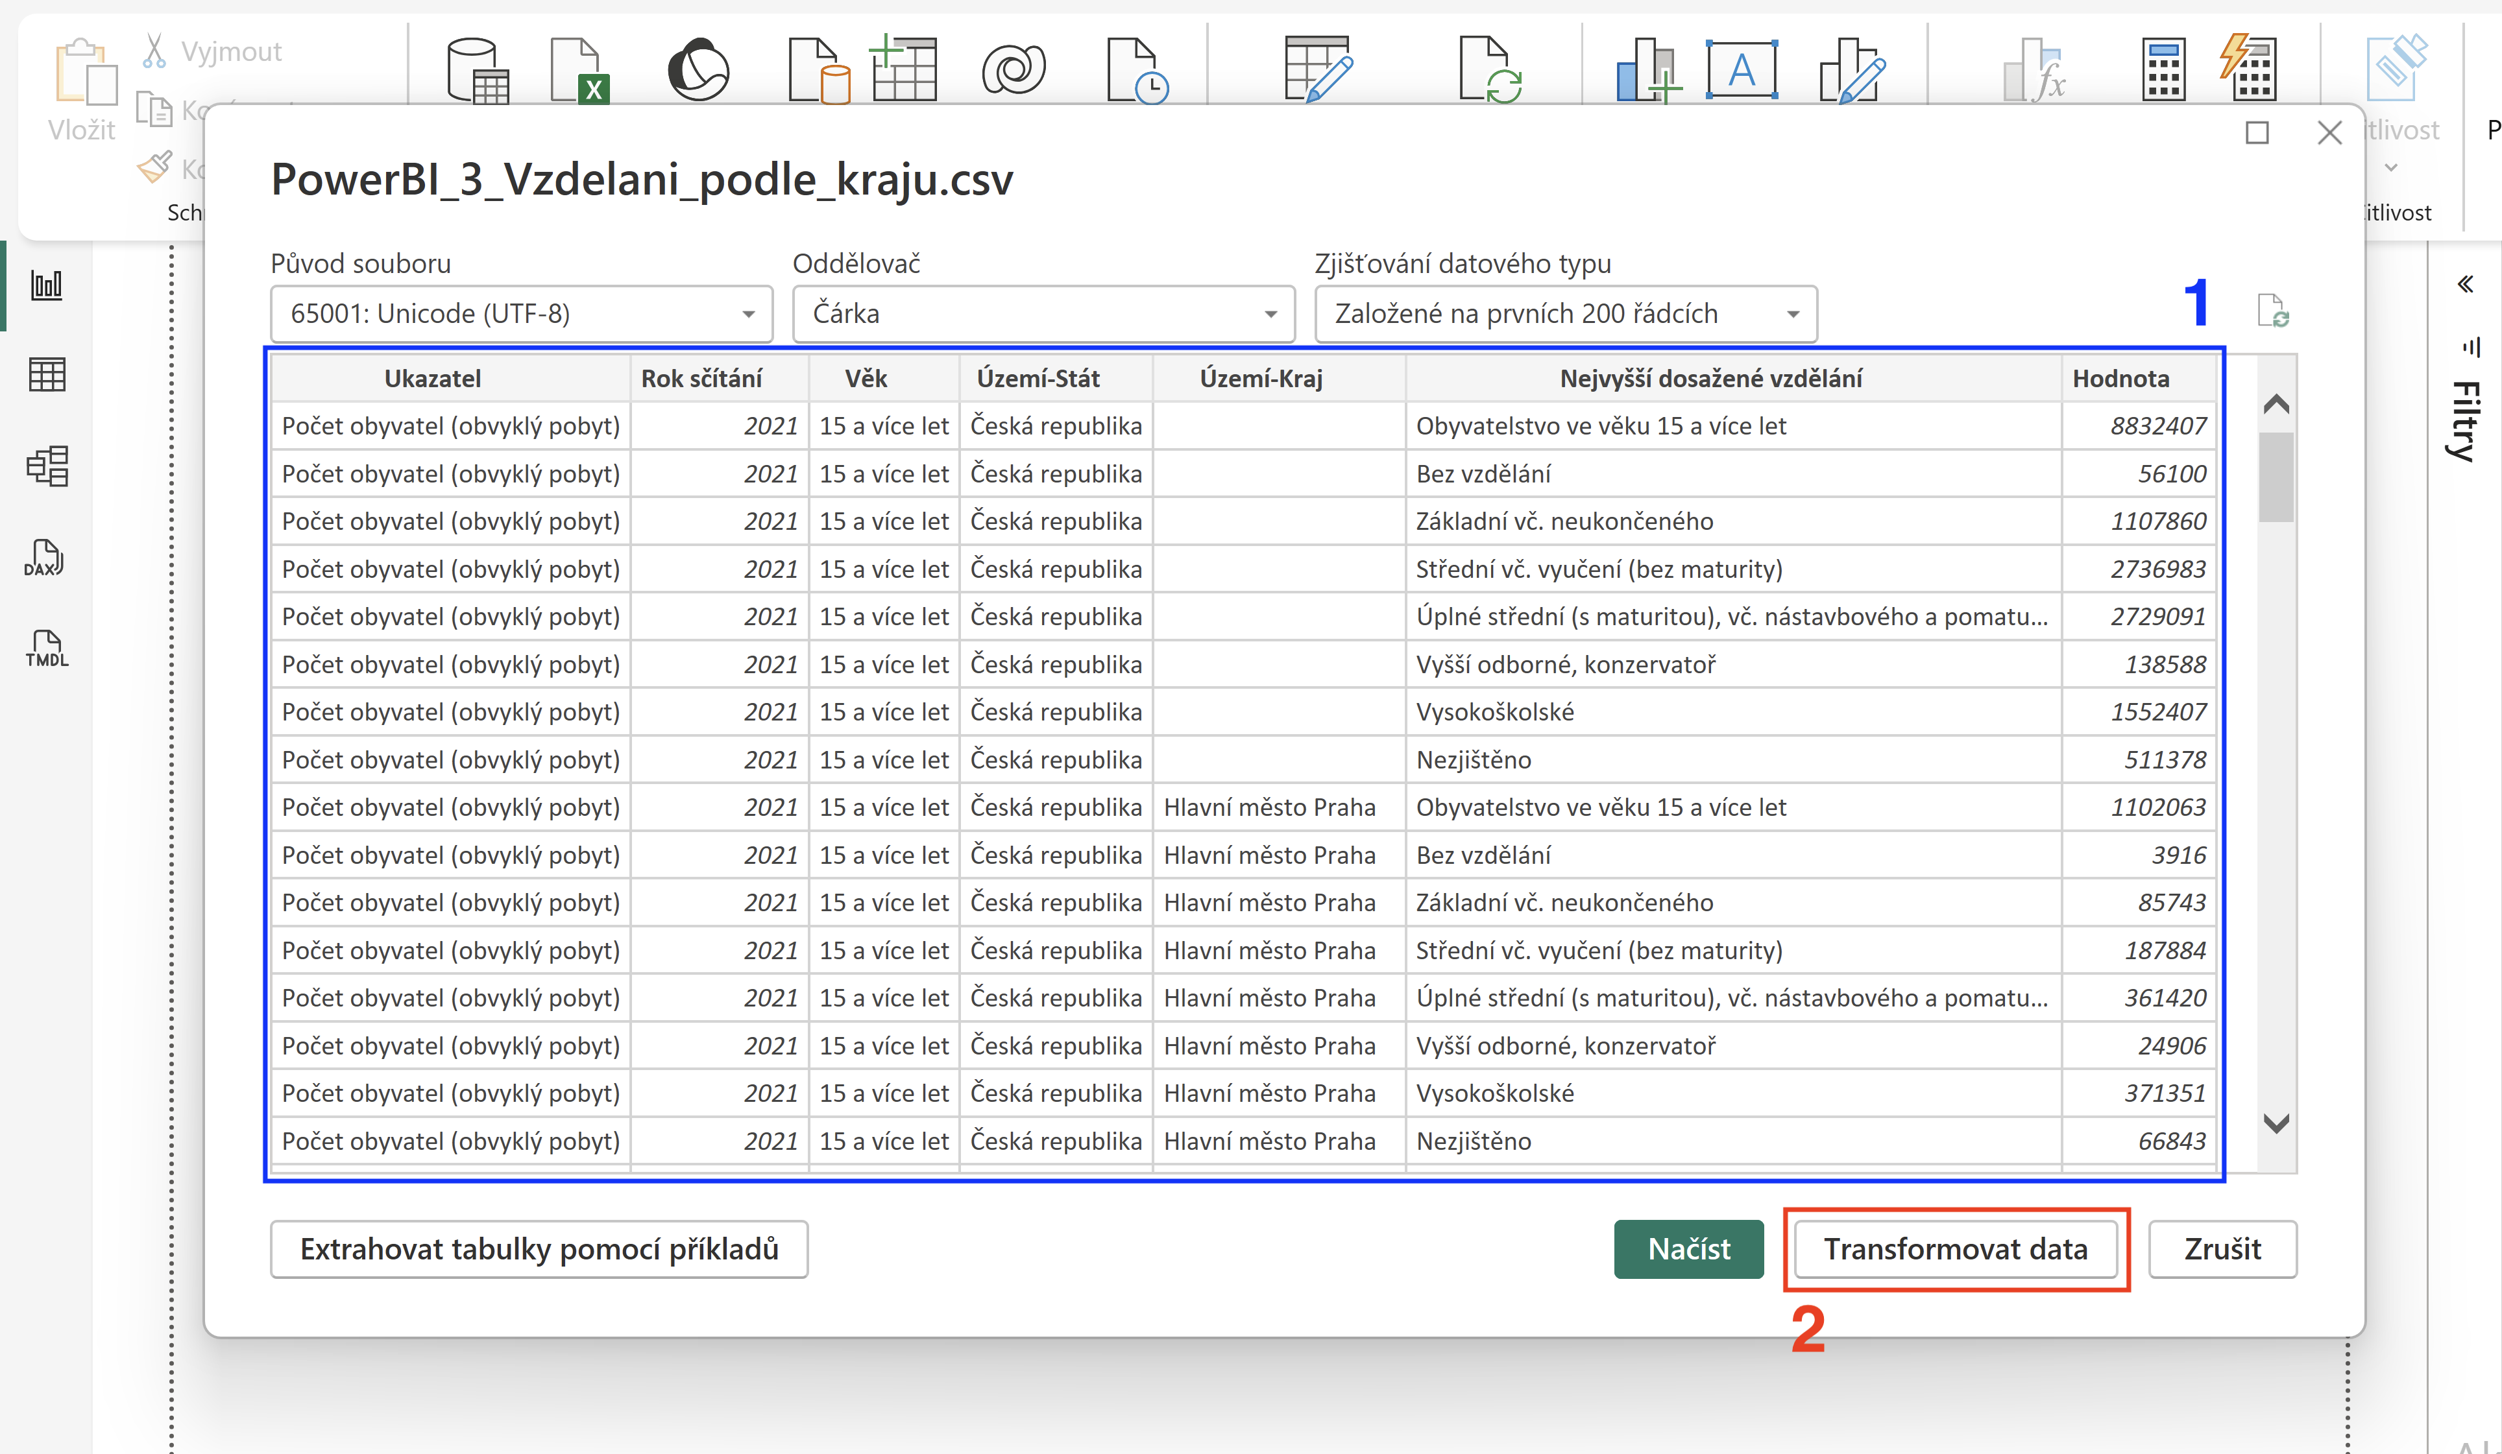
Task: Click the Recent sources clock icon
Action: click(1137, 69)
